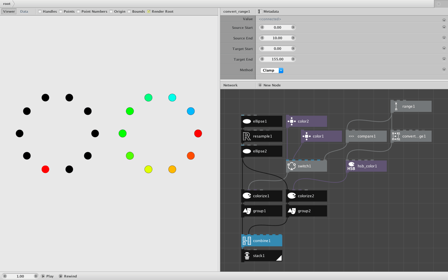Switch to the Data tab
The width and height of the screenshot is (448, 280).
[x=24, y=12]
